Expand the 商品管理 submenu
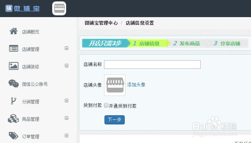The width and height of the screenshot is (251, 143). pos(67,118)
